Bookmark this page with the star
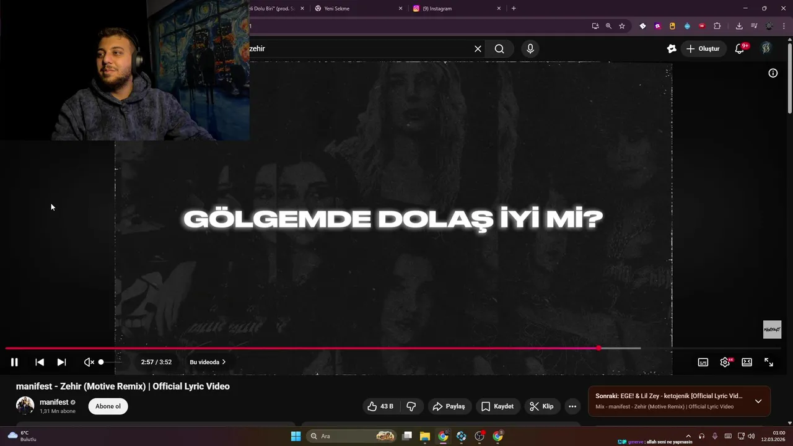The height and width of the screenshot is (446, 793). [x=622, y=26]
